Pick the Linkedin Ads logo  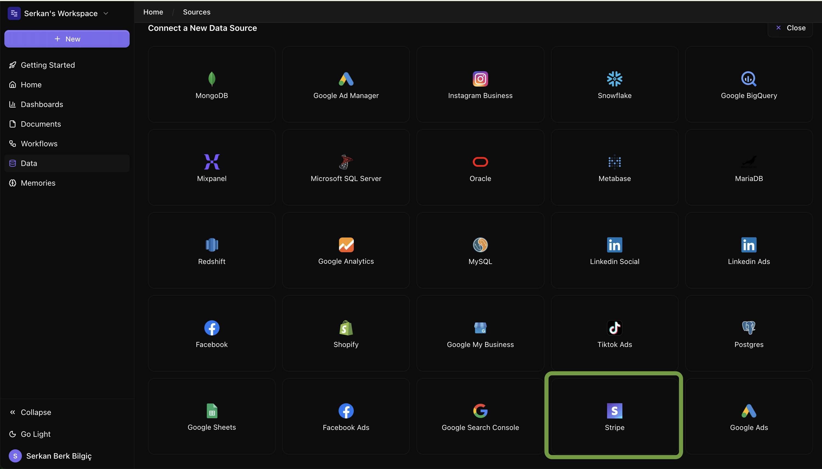pos(748,245)
